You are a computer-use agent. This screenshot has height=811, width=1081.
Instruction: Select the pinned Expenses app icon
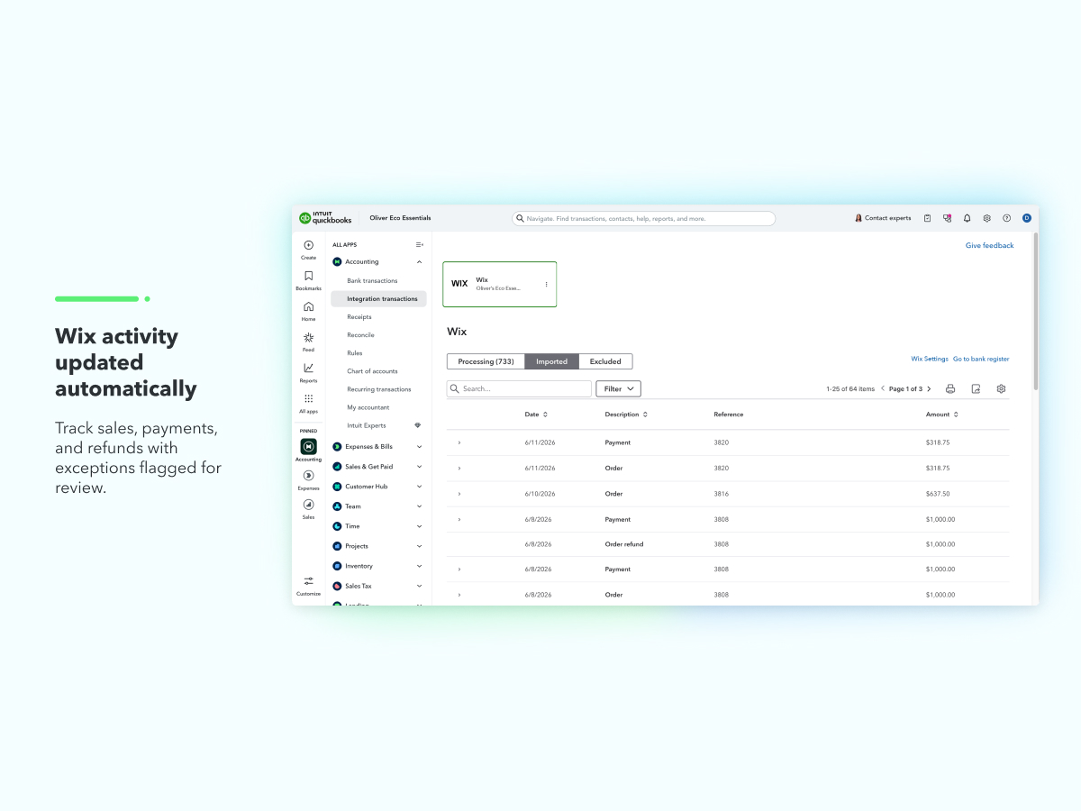pyautogui.click(x=309, y=476)
